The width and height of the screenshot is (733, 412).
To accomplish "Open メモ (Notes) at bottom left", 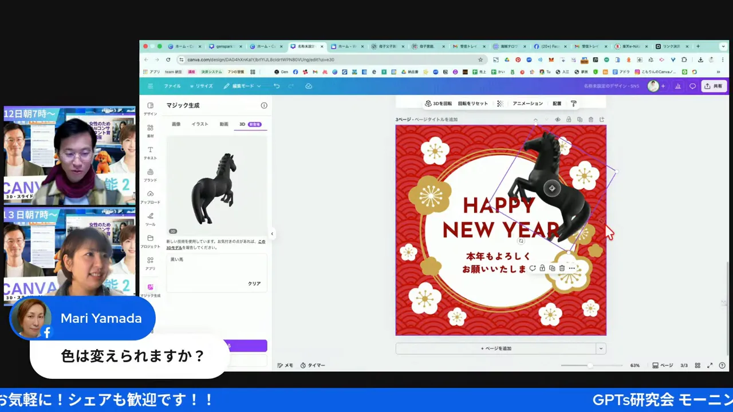I will coord(285,365).
